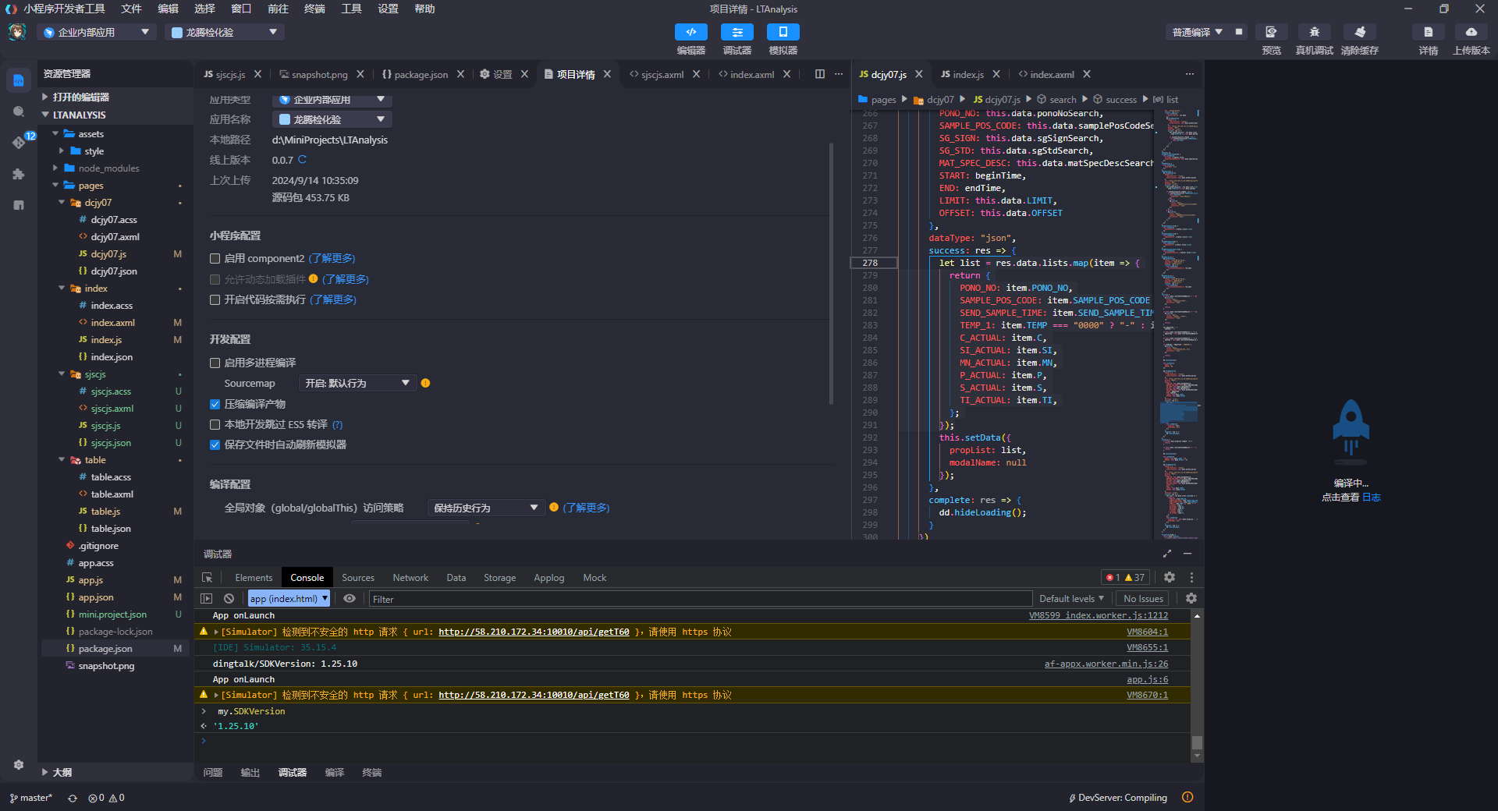
Task: Click 了解更多 link next to component2
Action: 332,259
